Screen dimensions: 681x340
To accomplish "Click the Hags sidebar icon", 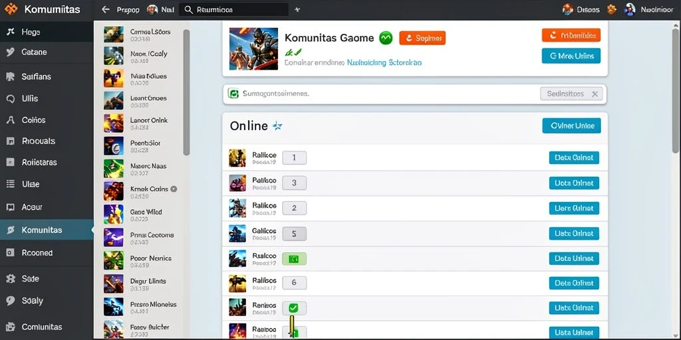I will pos(11,32).
